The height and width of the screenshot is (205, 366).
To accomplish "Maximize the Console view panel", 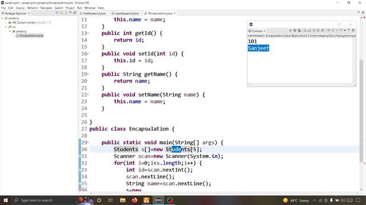I will click(353, 30).
